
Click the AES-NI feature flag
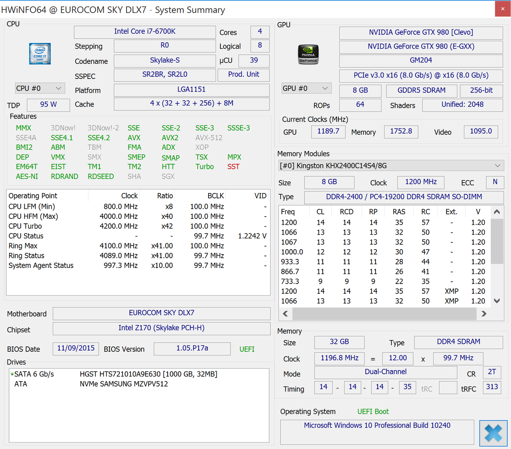(x=27, y=177)
